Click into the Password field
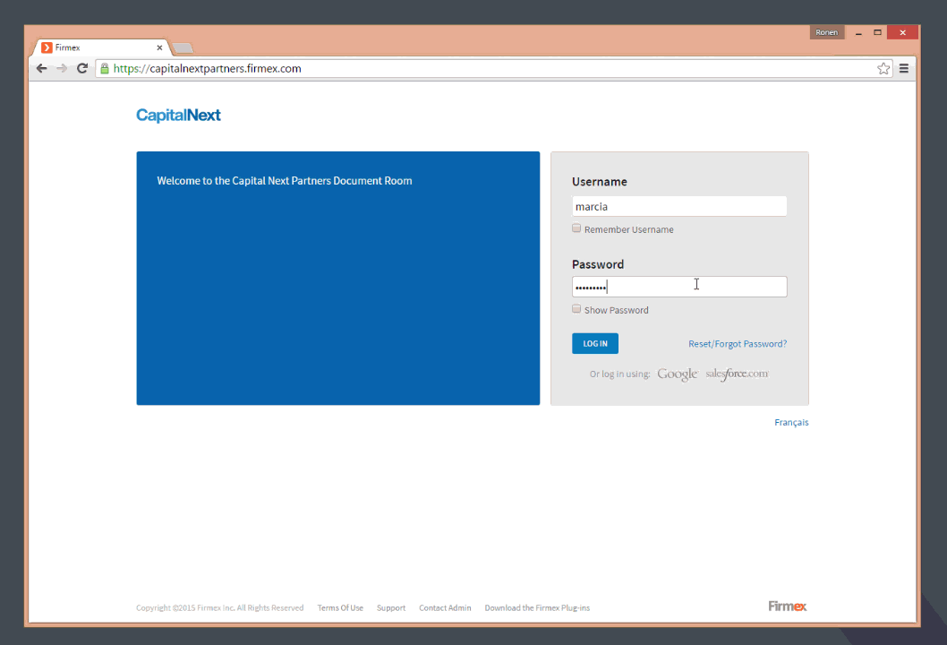This screenshot has width=947, height=645. point(678,287)
